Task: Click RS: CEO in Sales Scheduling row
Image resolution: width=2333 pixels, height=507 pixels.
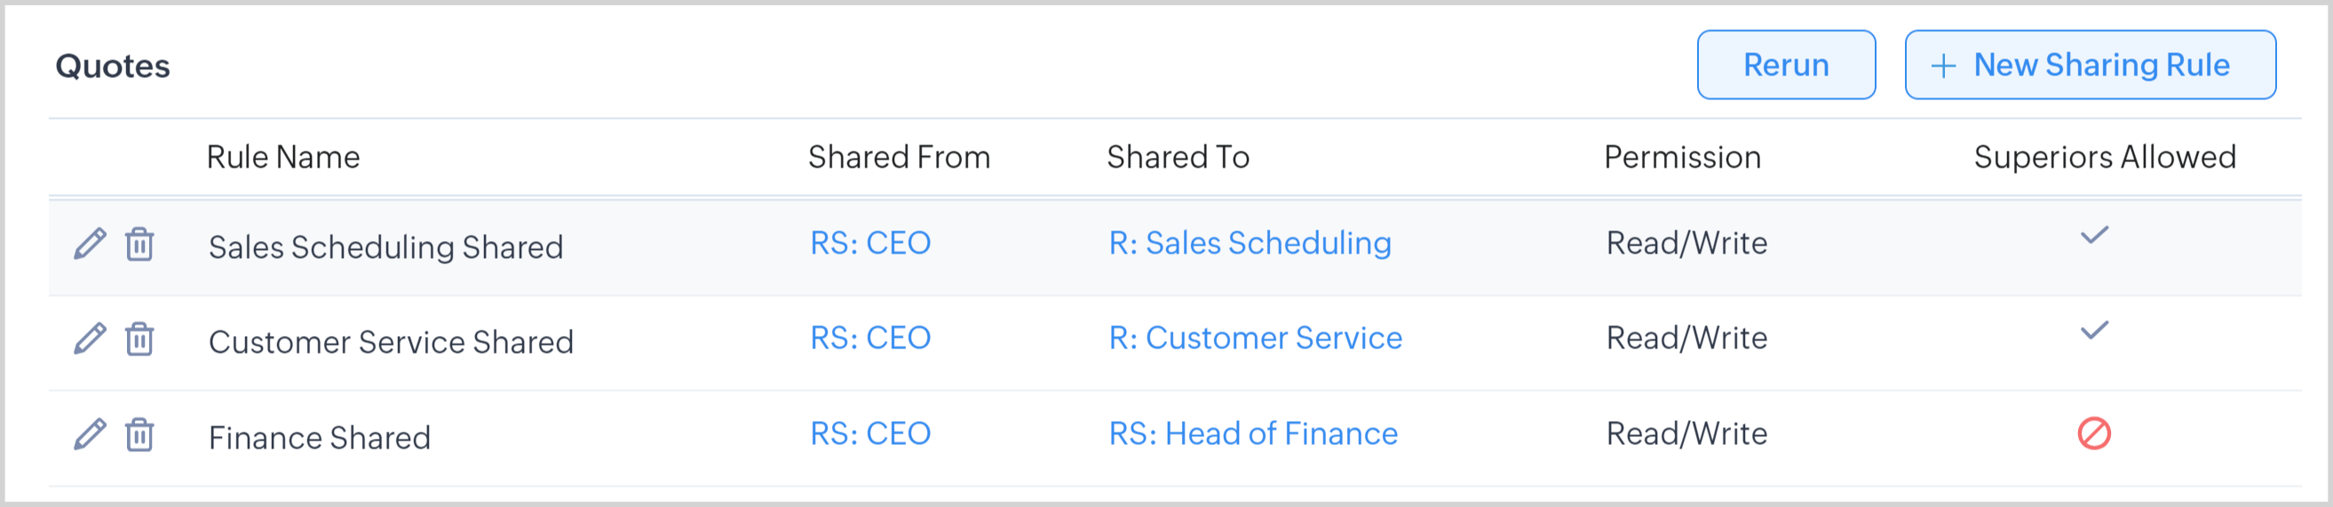Action: pyautogui.click(x=870, y=243)
